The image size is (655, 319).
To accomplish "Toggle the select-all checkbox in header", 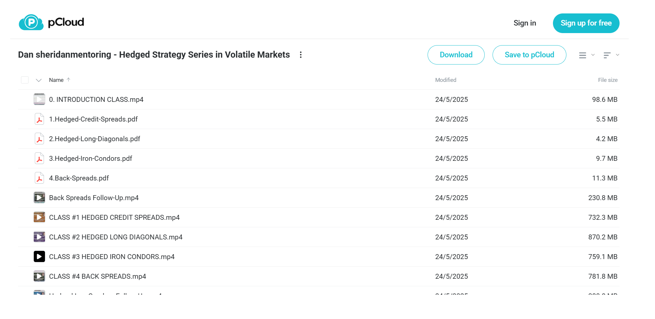I will pos(25,80).
